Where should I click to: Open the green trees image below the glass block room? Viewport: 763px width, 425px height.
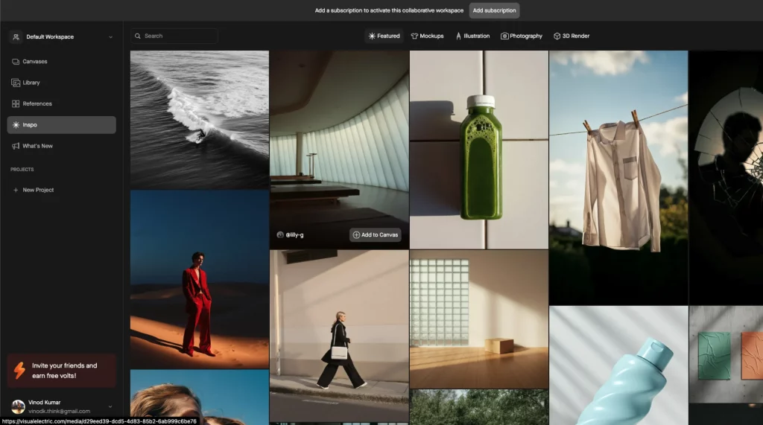(479, 407)
